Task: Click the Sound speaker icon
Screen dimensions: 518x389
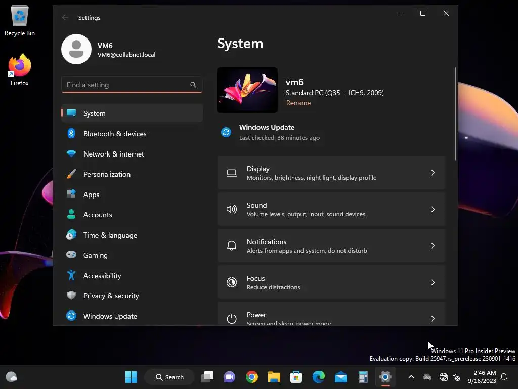Action: [232, 209]
